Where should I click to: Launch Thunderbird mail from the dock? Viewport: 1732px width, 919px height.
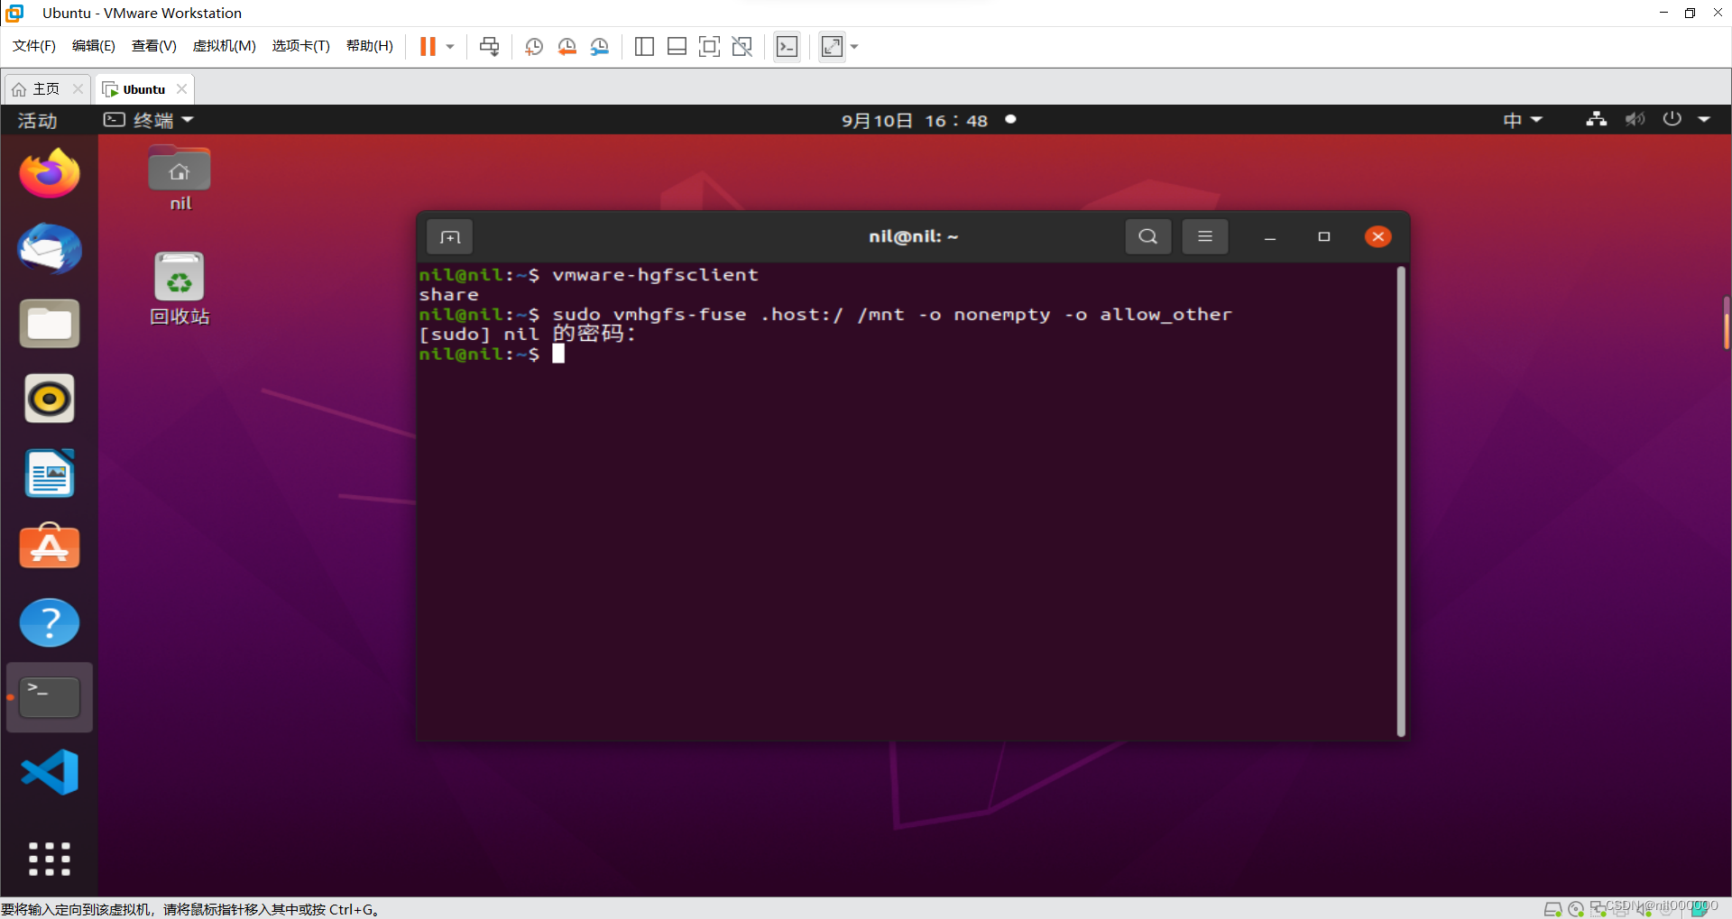(50, 249)
